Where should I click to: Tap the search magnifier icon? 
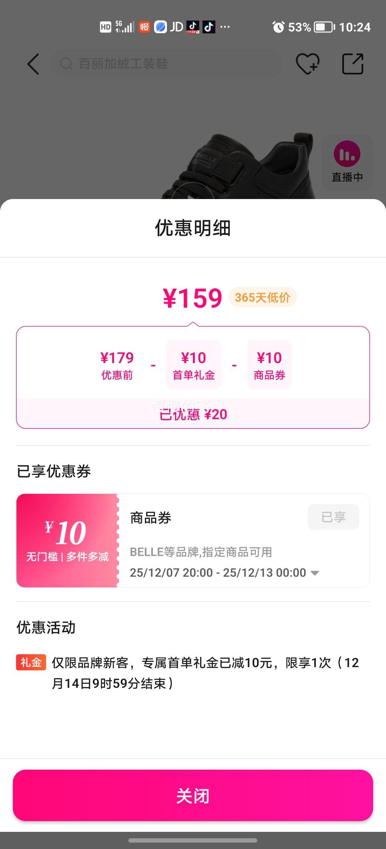(66, 64)
